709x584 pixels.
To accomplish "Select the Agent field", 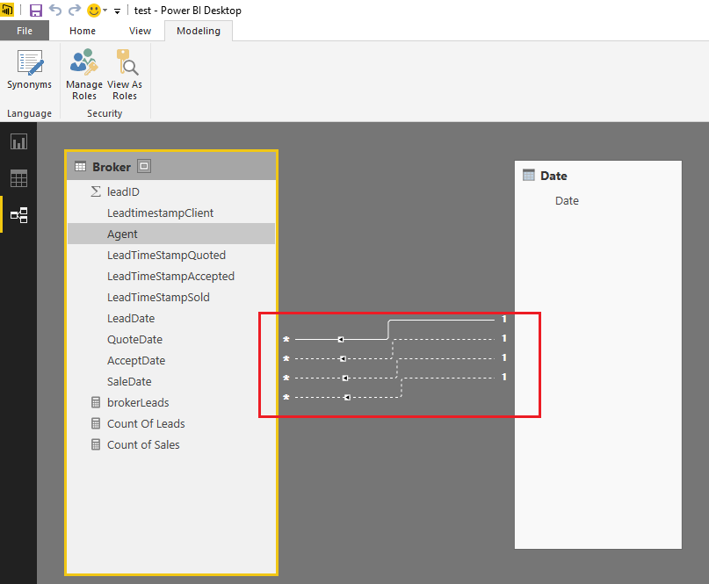I will coord(171,234).
